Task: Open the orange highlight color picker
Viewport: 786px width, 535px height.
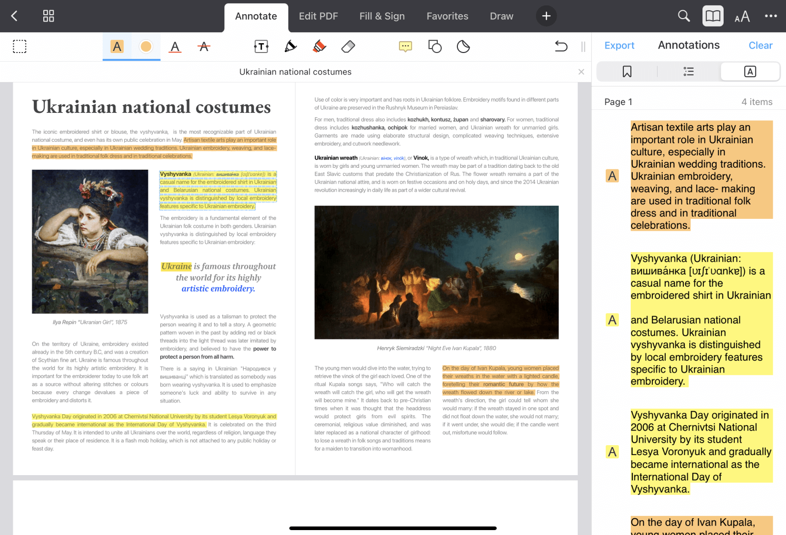Action: point(146,47)
